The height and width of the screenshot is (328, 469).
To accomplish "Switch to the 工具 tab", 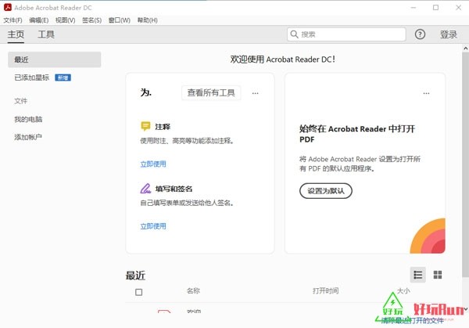I will [x=46, y=34].
